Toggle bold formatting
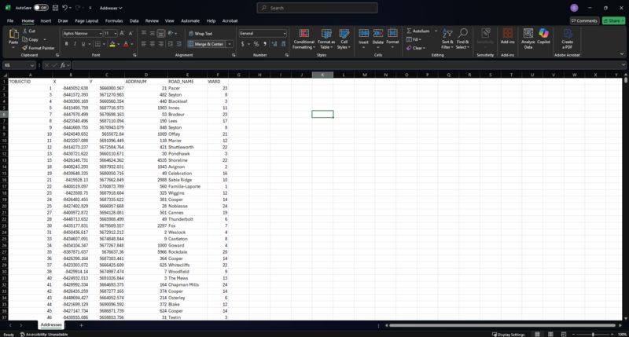The height and width of the screenshot is (337, 629). point(65,44)
